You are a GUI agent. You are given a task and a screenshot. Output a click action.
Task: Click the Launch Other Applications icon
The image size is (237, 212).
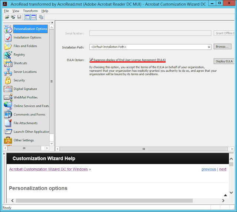pyautogui.click(x=8, y=132)
